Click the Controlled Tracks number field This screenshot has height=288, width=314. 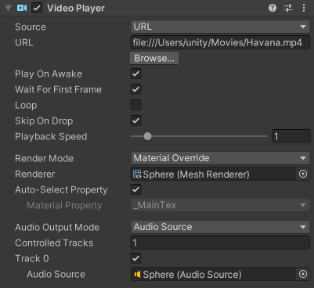click(x=221, y=243)
